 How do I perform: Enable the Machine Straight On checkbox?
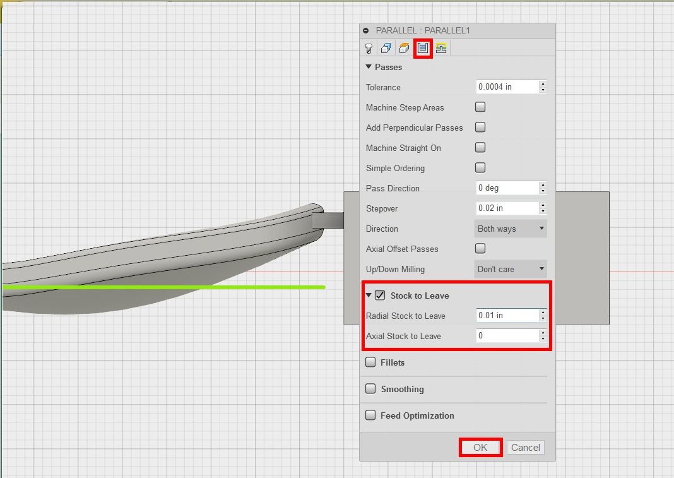480,148
